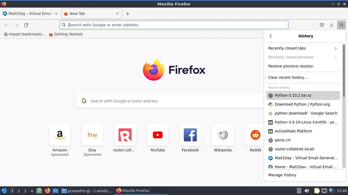Viewport: 348px width, 195px height.
Task: Open the notification tray icon with alert
Action: (x=331, y=191)
